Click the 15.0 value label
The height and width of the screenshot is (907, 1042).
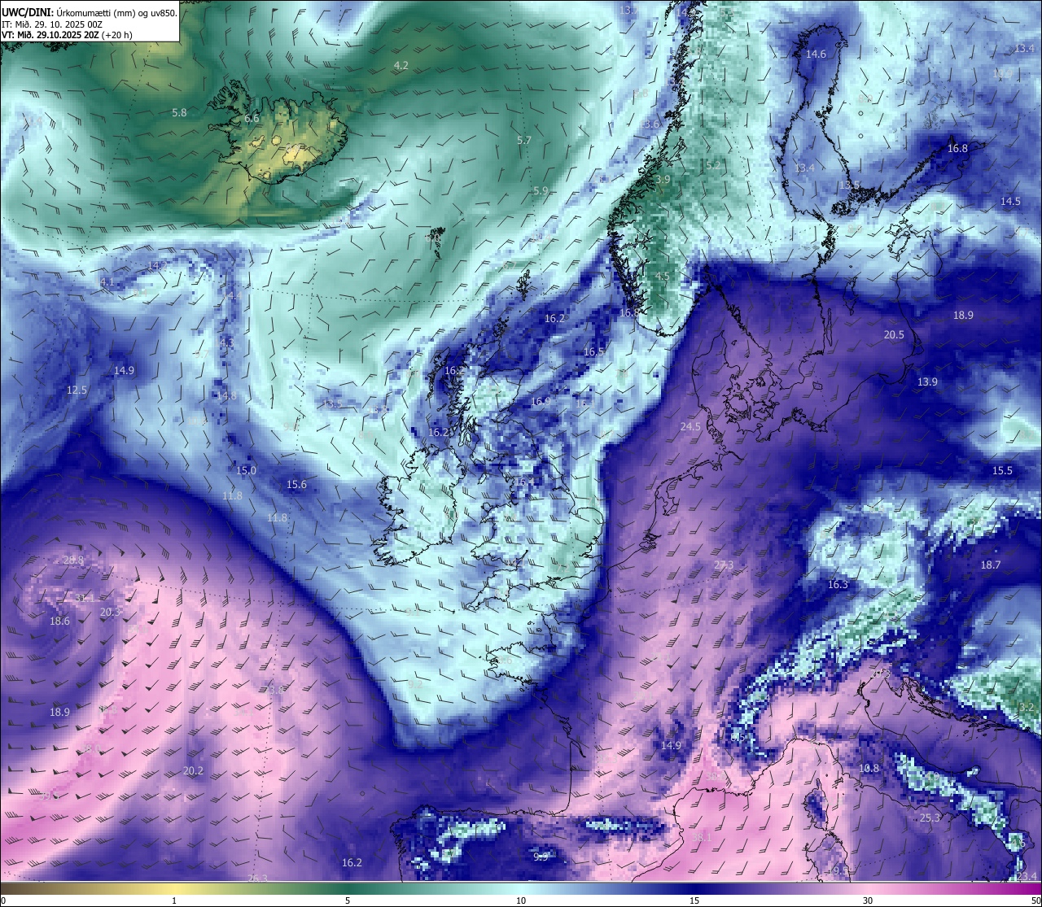(x=246, y=470)
